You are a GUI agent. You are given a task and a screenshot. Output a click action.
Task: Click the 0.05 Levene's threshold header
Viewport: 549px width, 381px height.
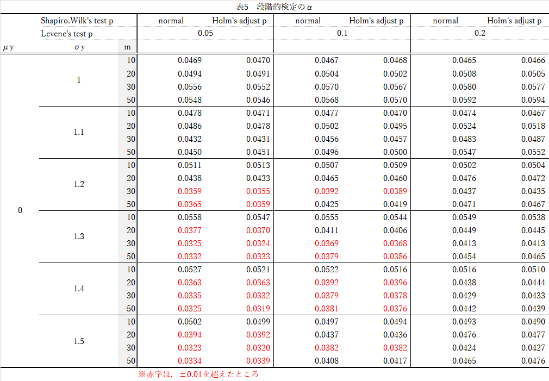click(x=205, y=33)
